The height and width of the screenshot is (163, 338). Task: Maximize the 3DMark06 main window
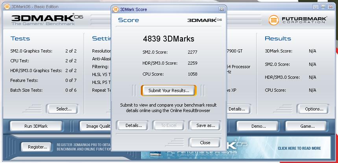point(323,7)
